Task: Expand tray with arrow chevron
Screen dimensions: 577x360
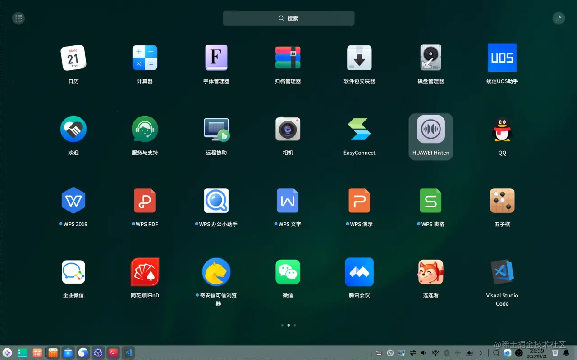Action: click(481, 353)
